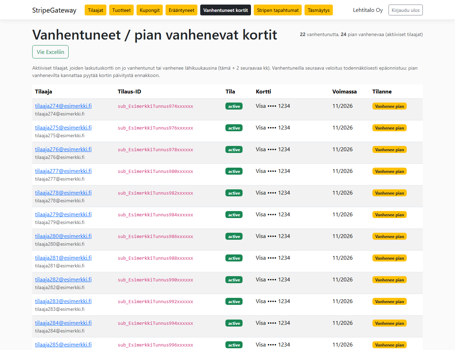Open subscriber tilaaja275@esimerkki.fi link
455x350 pixels.
pyautogui.click(x=63, y=128)
